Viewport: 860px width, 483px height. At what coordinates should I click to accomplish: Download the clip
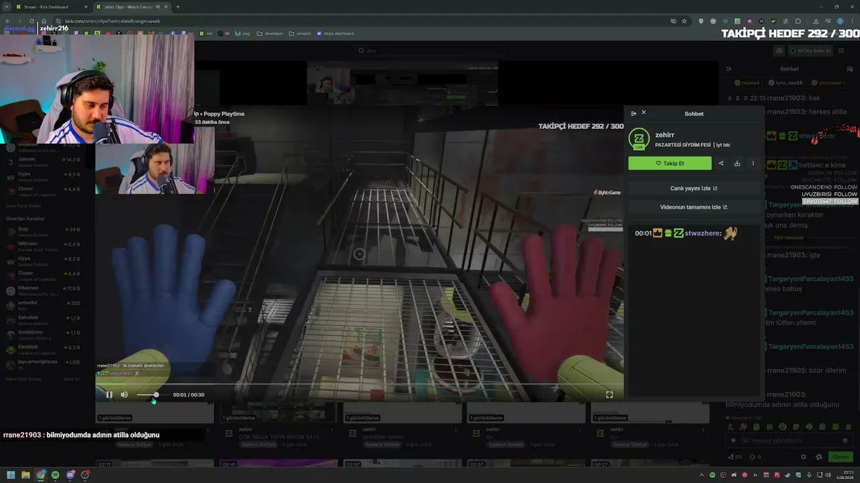(x=737, y=163)
